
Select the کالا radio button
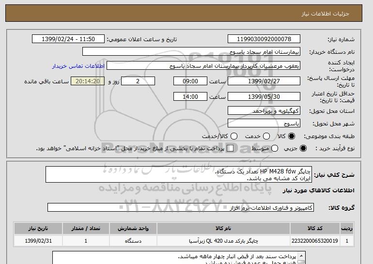pyautogui.click(x=292, y=136)
